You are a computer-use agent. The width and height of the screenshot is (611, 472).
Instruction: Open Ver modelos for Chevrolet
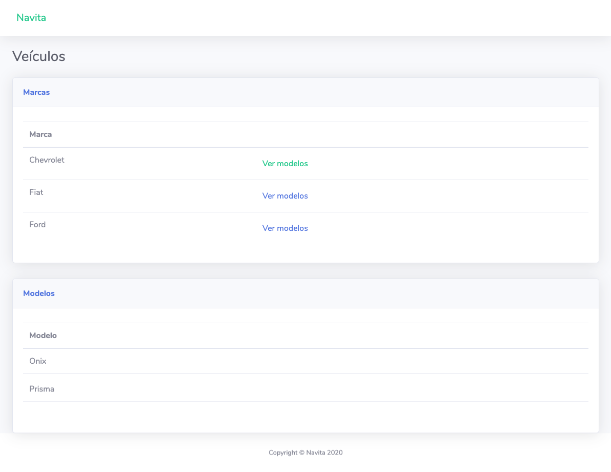point(285,163)
